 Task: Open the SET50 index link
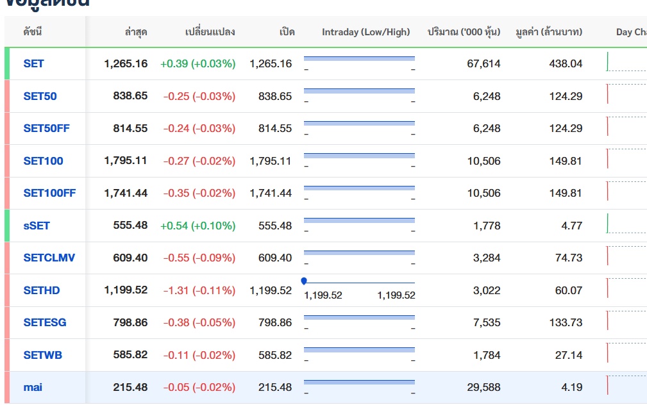[x=40, y=96]
